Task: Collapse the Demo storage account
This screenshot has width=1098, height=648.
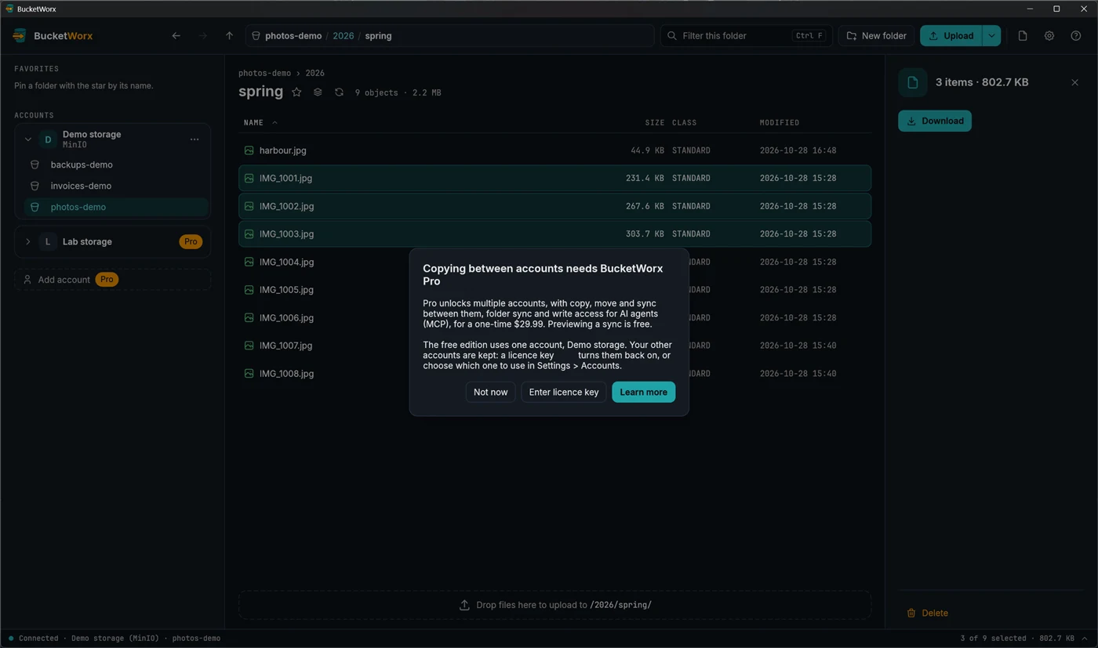Action: (x=28, y=139)
